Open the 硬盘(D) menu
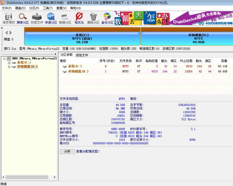The width and height of the screenshot is (233, 186). [20, 8]
